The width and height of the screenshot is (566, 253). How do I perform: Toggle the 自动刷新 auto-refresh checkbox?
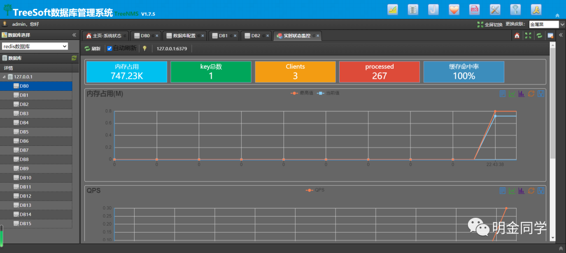[110, 48]
